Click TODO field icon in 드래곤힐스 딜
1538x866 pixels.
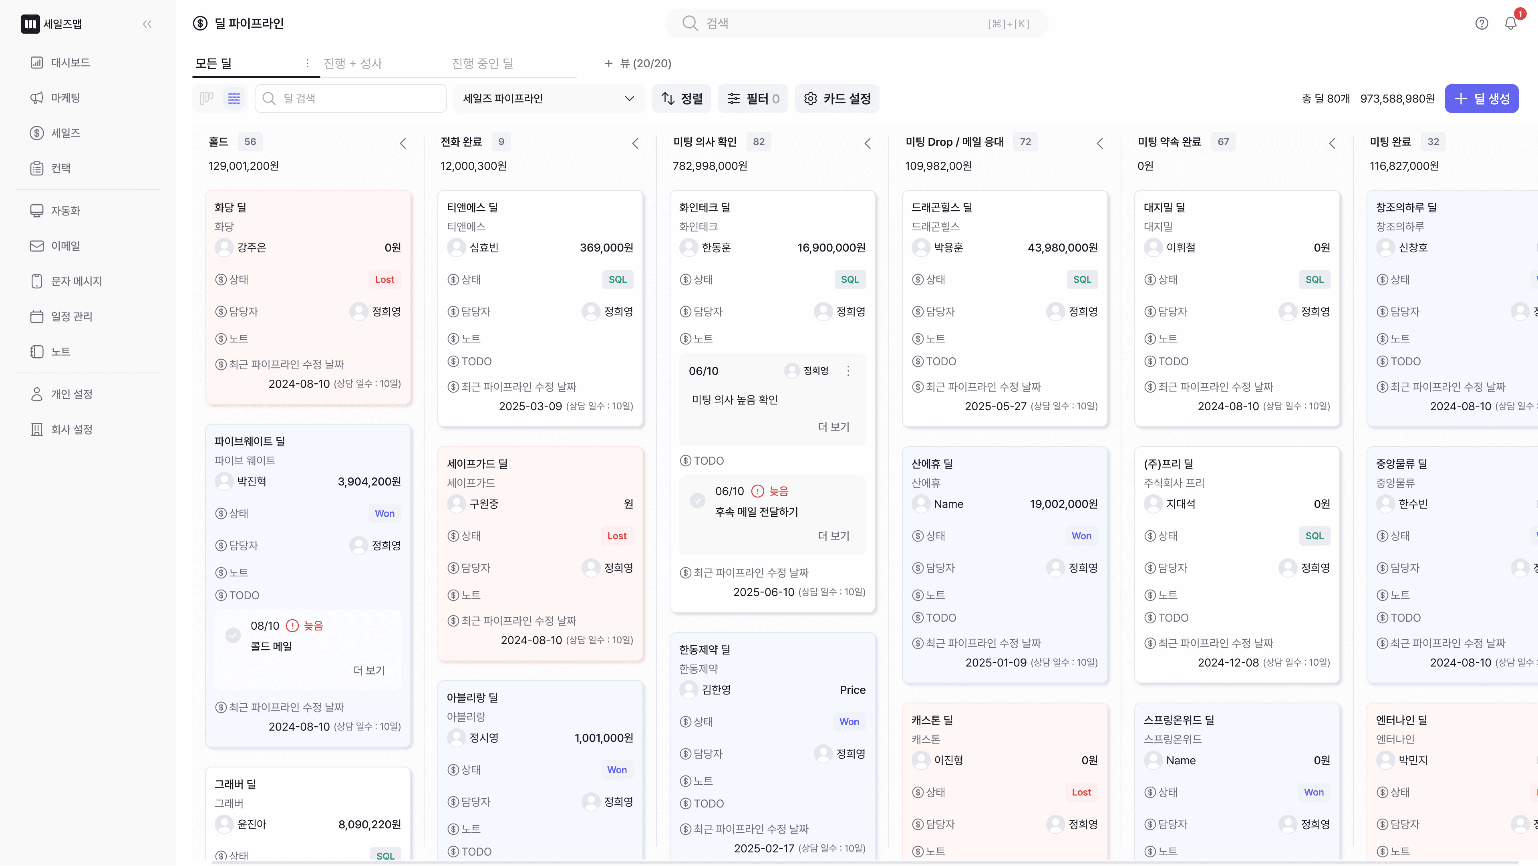click(918, 361)
